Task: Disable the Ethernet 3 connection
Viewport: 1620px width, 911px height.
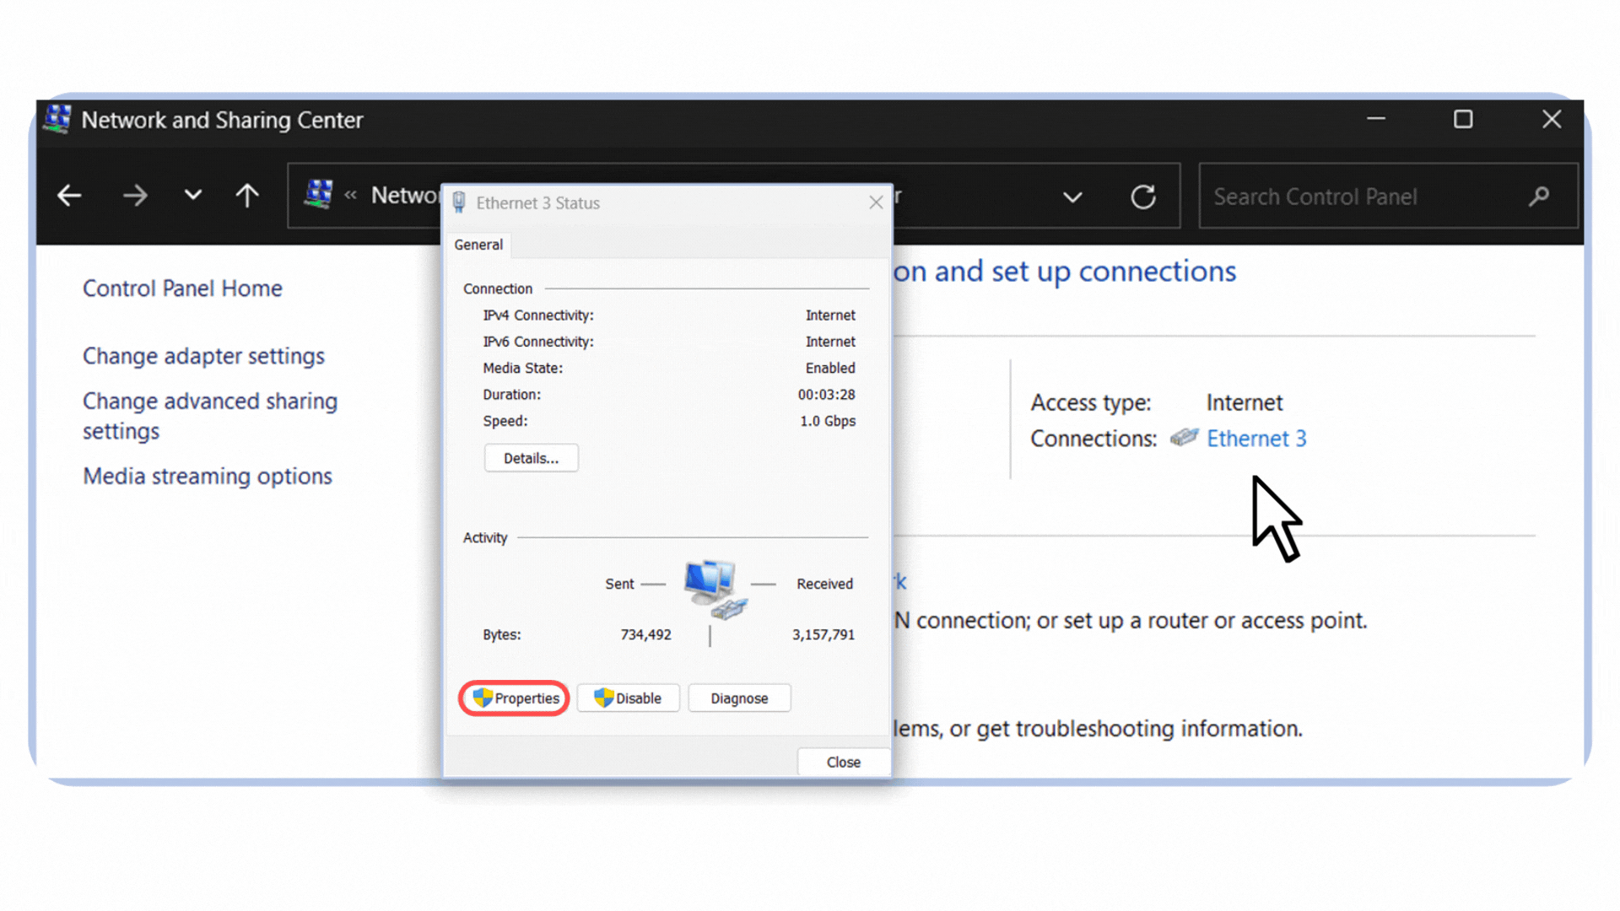Action: 628,698
